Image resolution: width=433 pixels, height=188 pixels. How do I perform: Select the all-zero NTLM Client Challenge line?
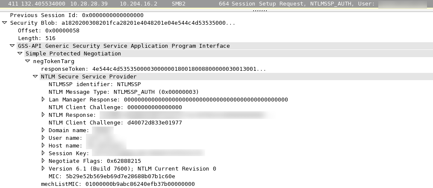click(115, 107)
